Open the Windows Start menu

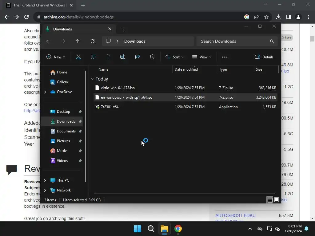tap(138, 229)
